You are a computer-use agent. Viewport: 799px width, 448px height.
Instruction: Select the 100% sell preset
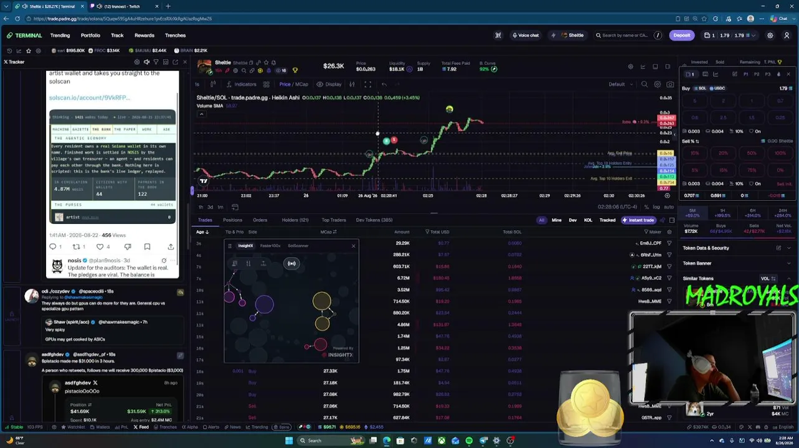(x=780, y=153)
